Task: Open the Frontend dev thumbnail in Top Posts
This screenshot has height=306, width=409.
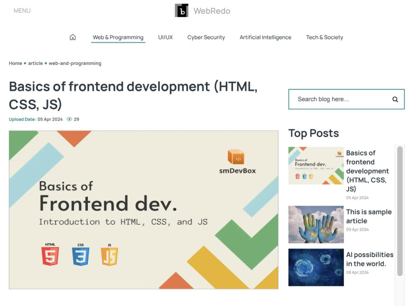Action: click(x=316, y=166)
